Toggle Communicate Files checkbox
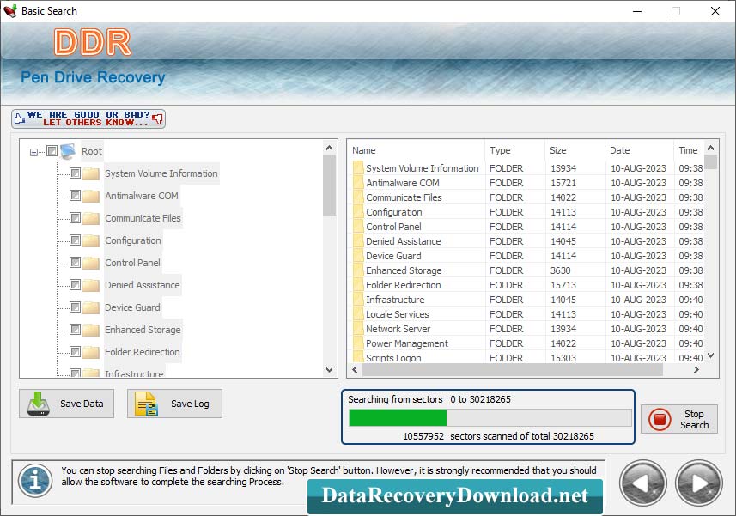The height and width of the screenshot is (516, 736). 75,218
